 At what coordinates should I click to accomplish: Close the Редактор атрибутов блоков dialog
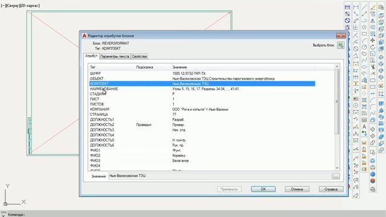tap(341, 36)
